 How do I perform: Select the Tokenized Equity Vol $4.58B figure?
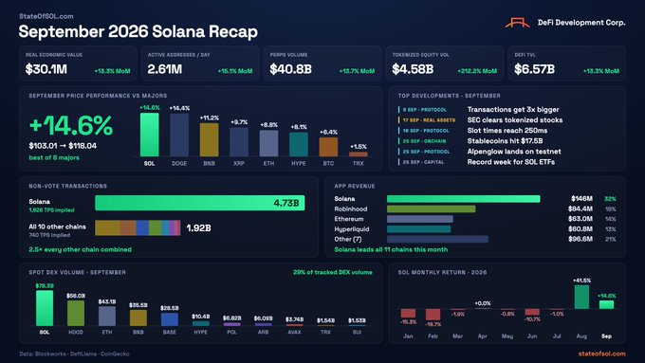coord(413,69)
